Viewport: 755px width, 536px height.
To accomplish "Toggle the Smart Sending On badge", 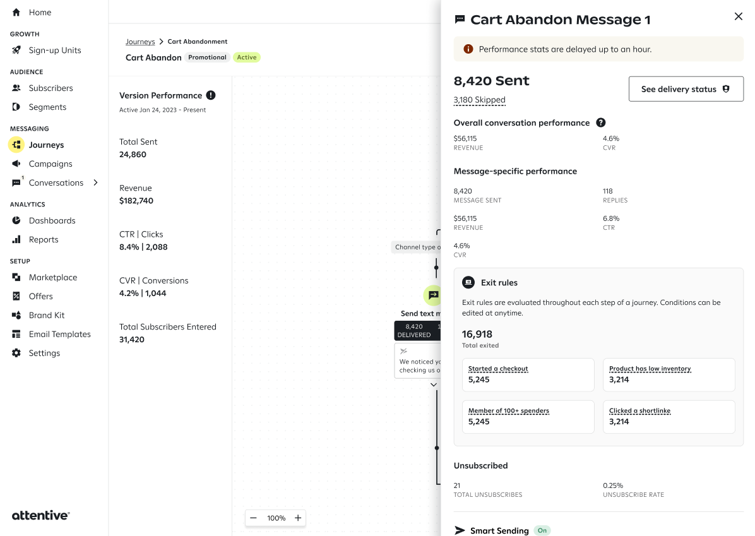I will (542, 530).
